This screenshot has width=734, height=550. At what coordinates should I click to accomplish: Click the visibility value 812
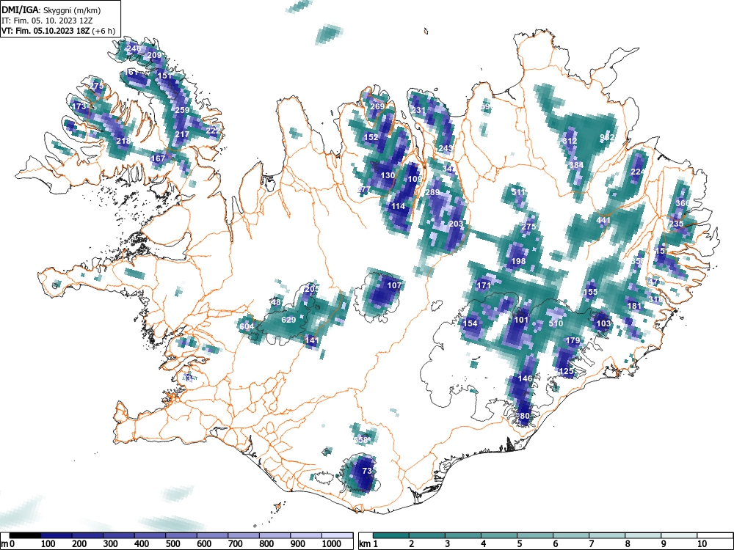[x=570, y=141]
